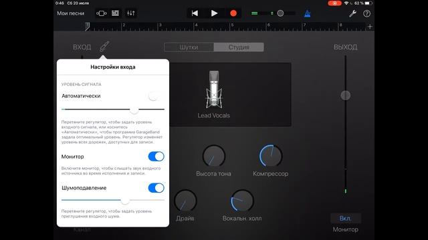Toggle Автоматически signal level switch
Viewport: 428px width, 240px height.
156,96
